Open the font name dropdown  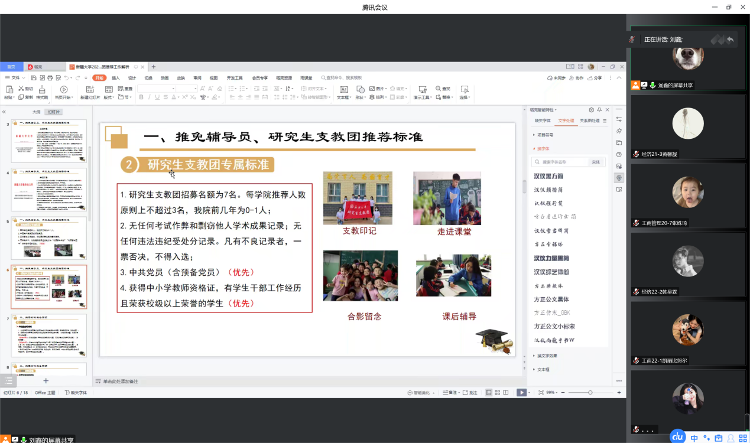click(172, 89)
